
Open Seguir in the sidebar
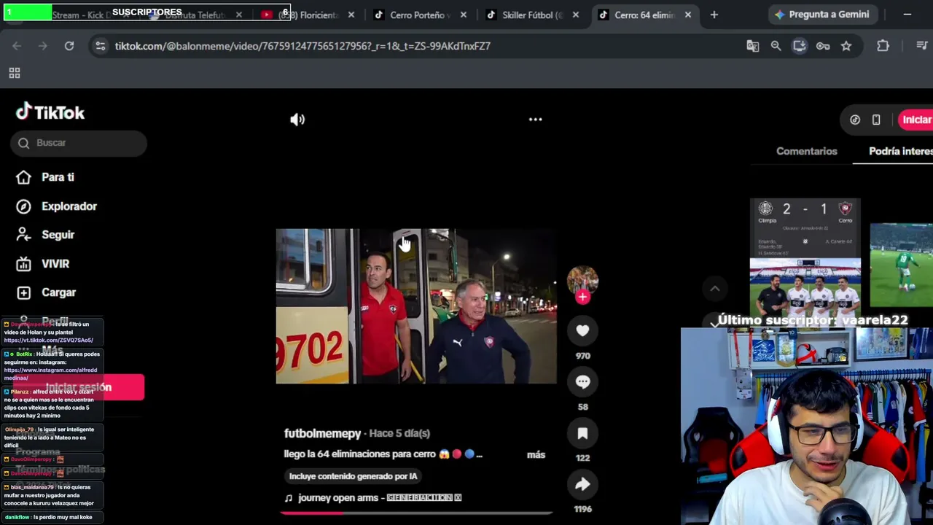[45, 235]
